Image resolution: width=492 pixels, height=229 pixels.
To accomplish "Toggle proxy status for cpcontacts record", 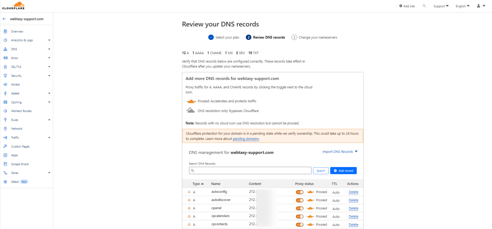I will pyautogui.click(x=300, y=225).
